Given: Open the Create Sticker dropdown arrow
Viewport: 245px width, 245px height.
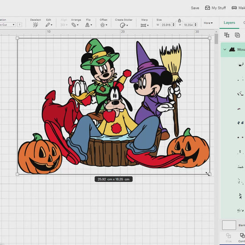Looking at the screenshot, I should click(x=127, y=25).
